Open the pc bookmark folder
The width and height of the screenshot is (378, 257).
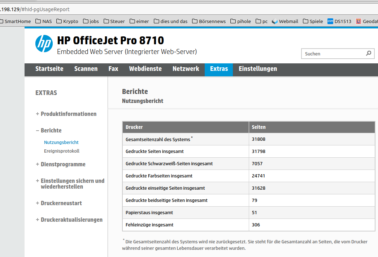point(261,21)
